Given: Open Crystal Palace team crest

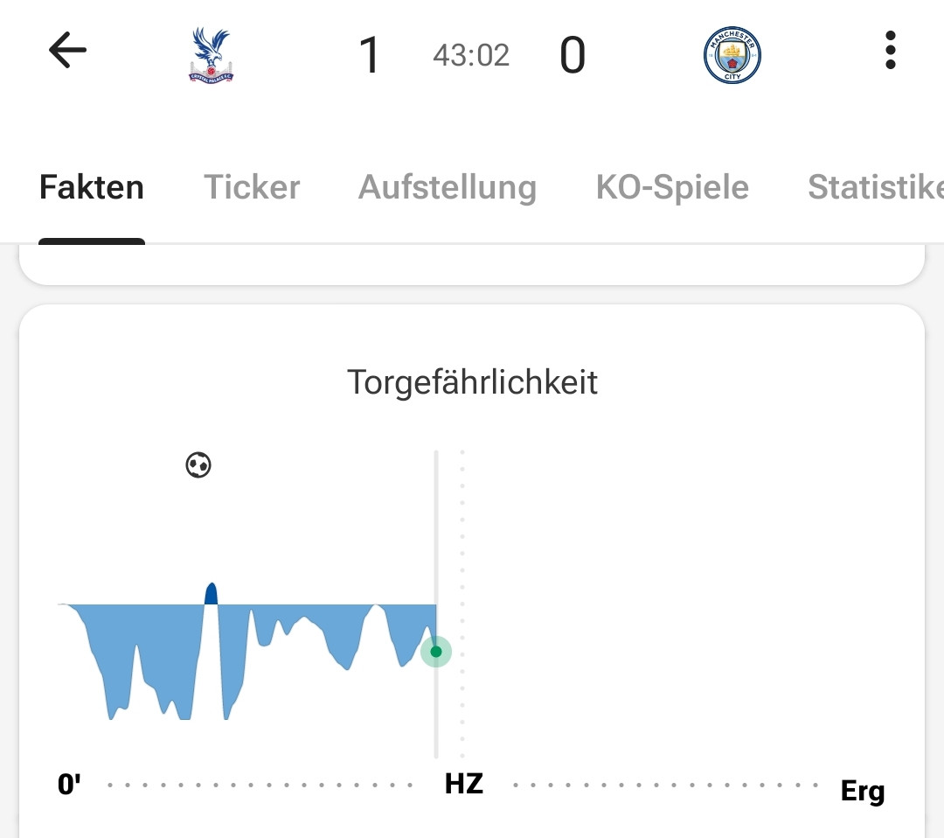Looking at the screenshot, I should (x=212, y=55).
